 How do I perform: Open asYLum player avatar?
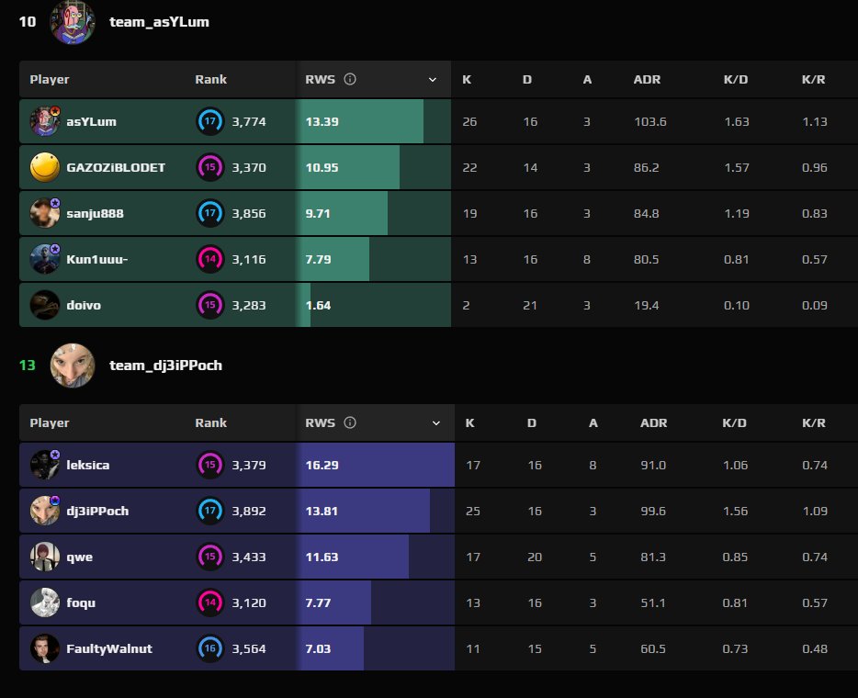(45, 121)
